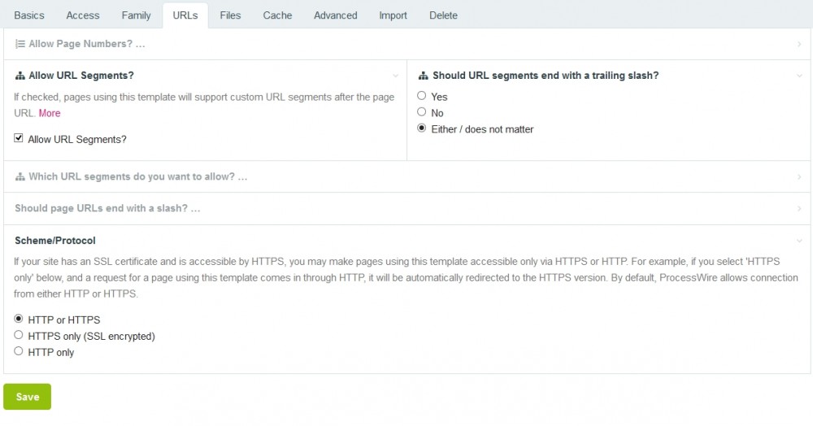Select the HTTP only protocol option
The image size is (813, 426).
[x=19, y=351]
